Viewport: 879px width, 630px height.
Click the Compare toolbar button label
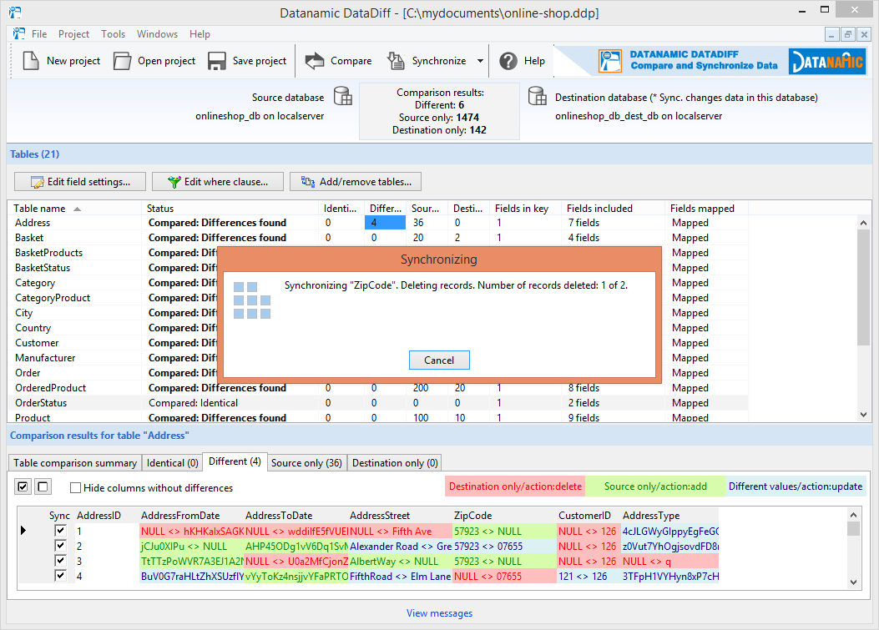point(351,61)
